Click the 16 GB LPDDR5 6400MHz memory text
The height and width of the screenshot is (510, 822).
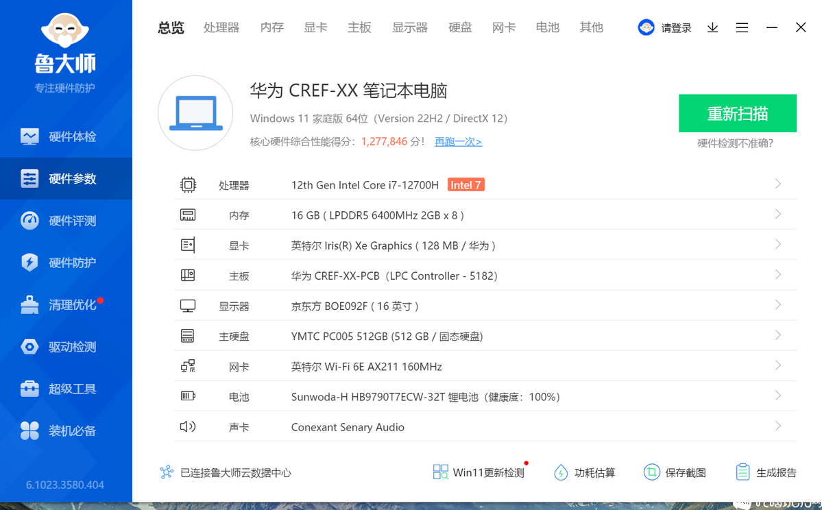[378, 215]
